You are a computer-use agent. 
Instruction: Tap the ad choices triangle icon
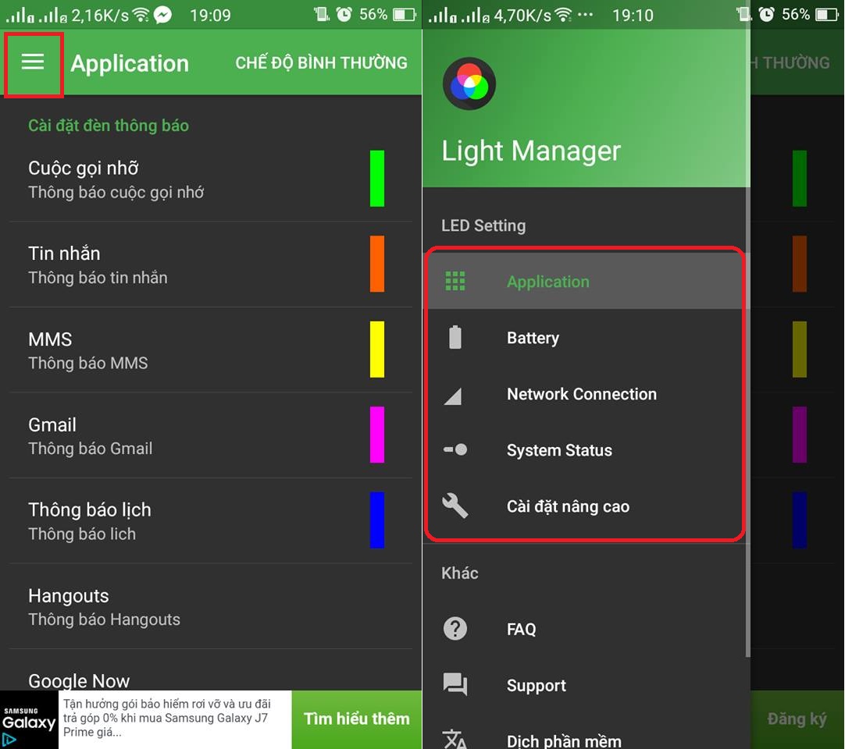tap(9, 741)
